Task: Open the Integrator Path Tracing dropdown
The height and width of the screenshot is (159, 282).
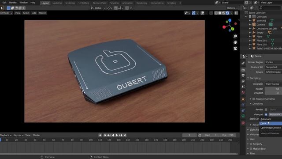Action: click(x=273, y=84)
